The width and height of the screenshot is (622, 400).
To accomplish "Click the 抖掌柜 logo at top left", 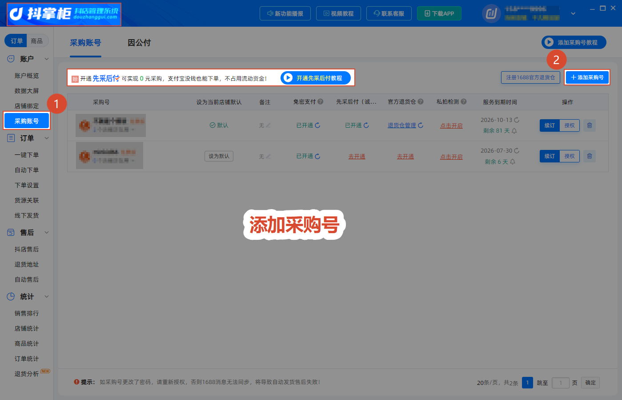I will point(64,14).
